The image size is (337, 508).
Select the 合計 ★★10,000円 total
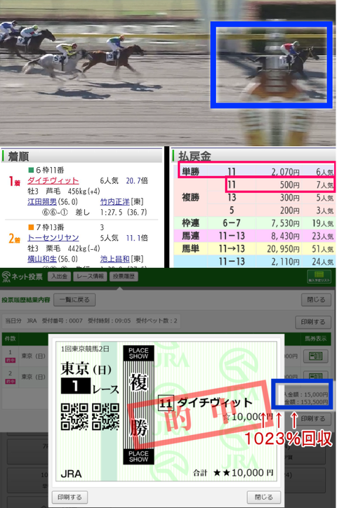point(233,473)
